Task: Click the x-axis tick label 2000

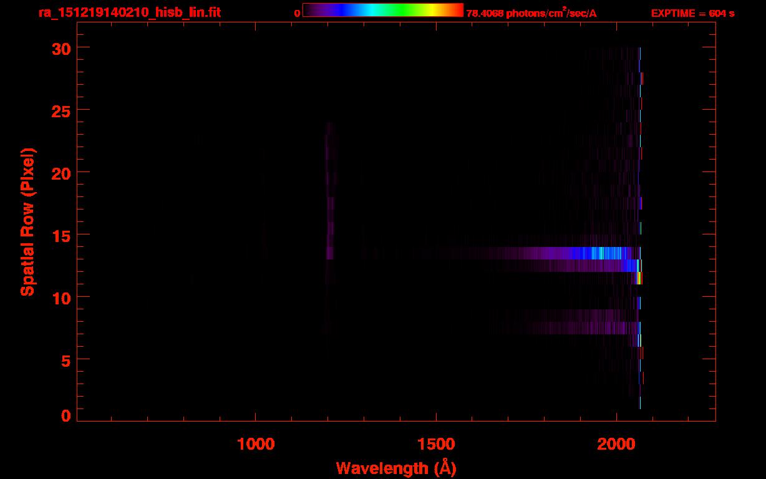Action: tap(616, 444)
